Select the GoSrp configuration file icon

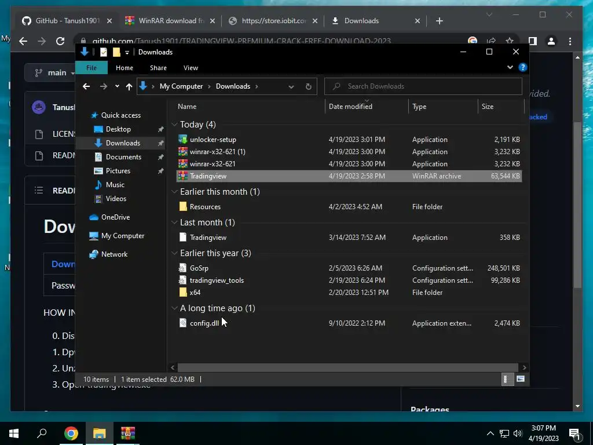pos(182,268)
